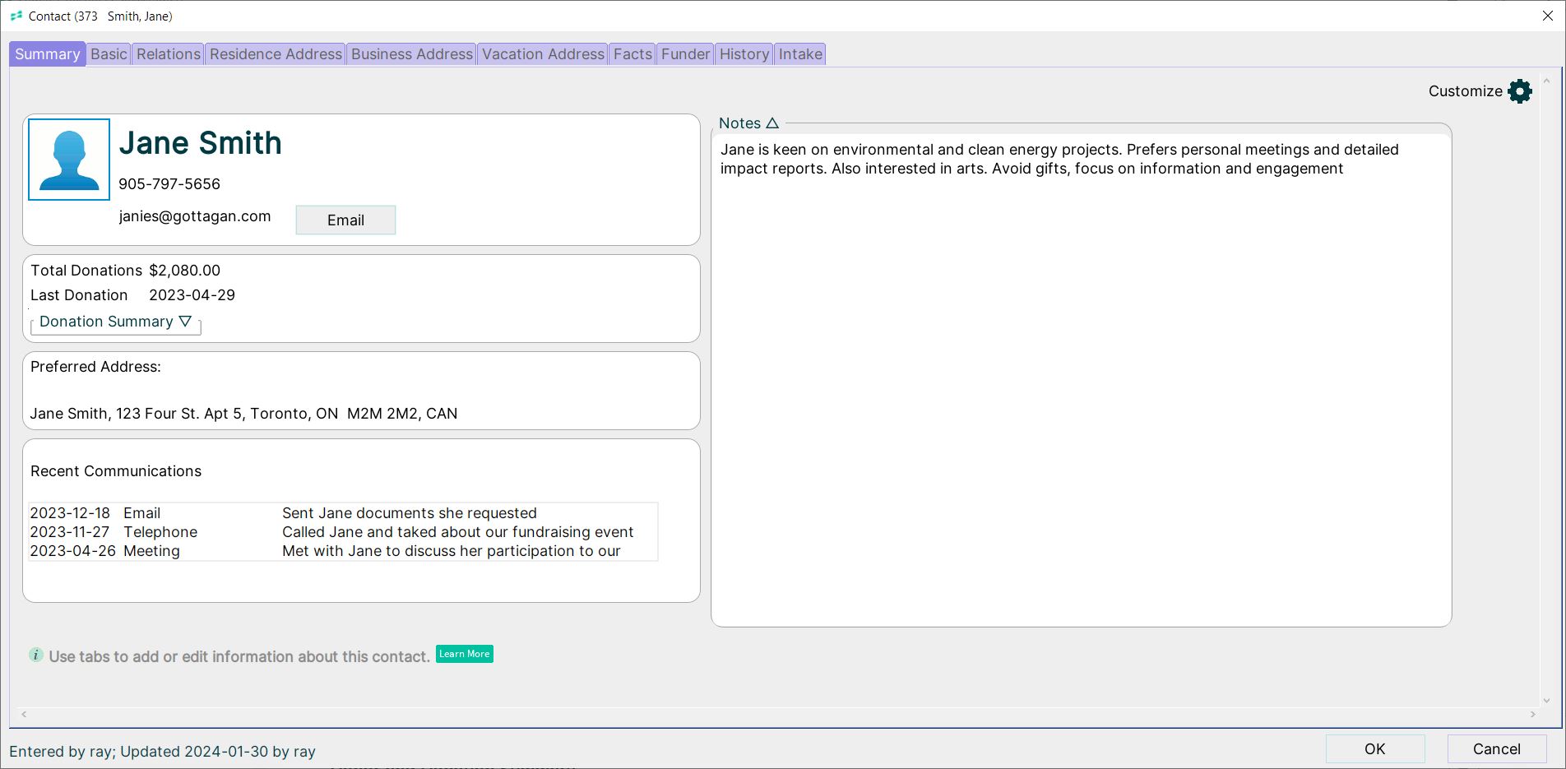Click Jane Smith's profile avatar picture
The width and height of the screenshot is (1566, 769).
[x=69, y=160]
